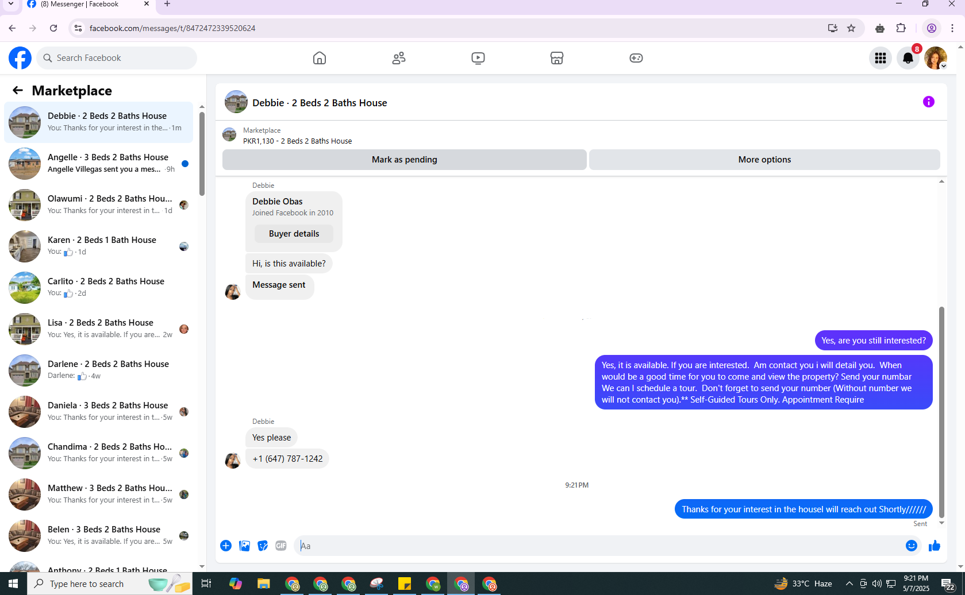Screen dimensions: 965x595
Task: Open the Watch video icon
Action: 478,58
